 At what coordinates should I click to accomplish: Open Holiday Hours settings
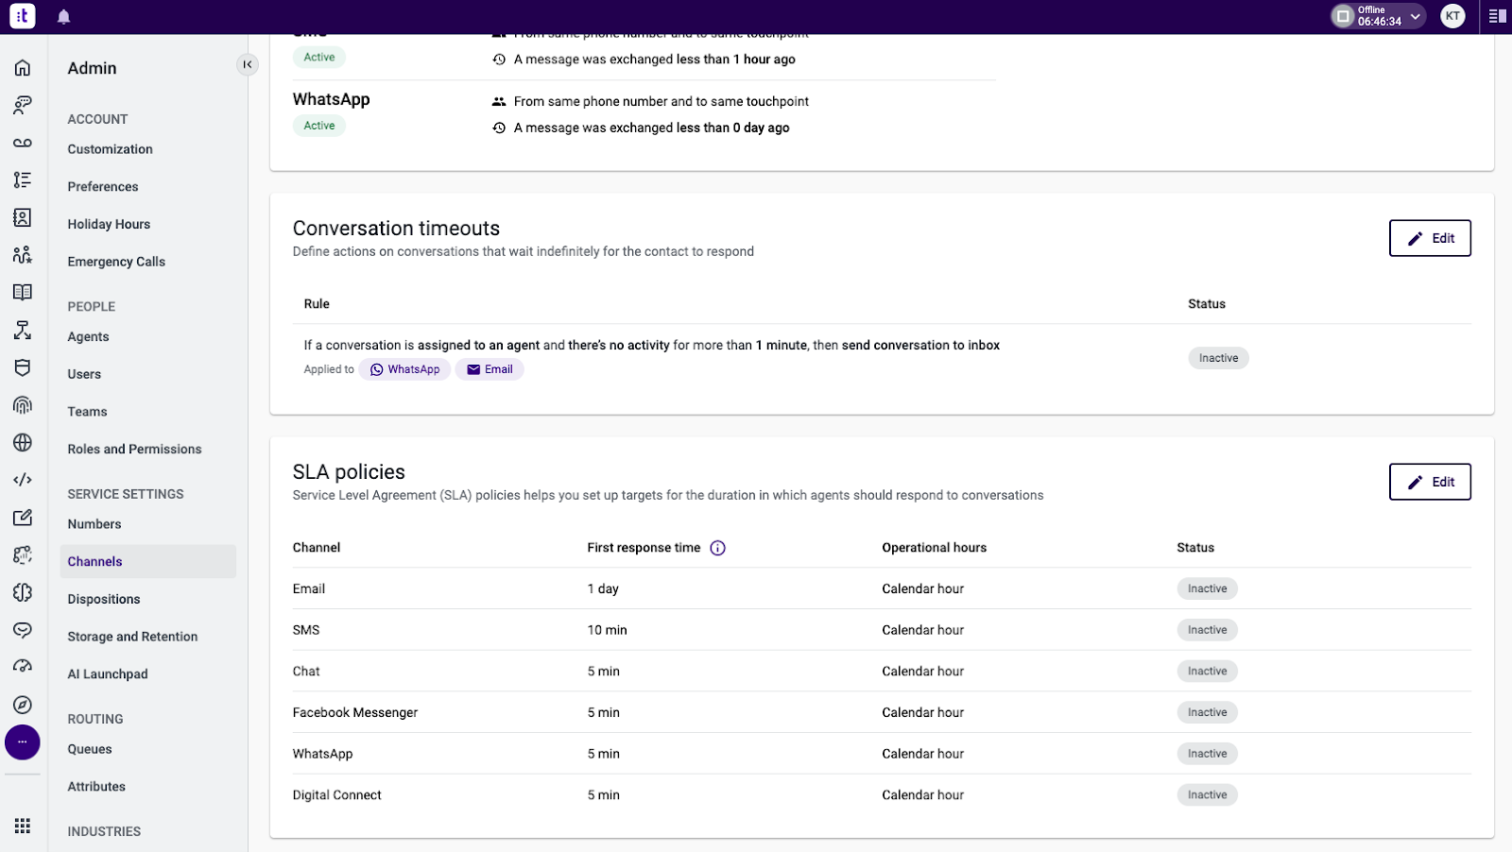coord(109,224)
